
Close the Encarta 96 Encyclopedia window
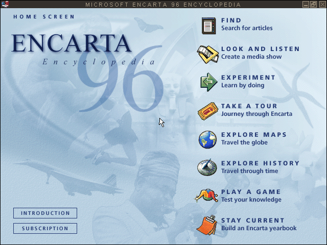(x=322, y=4)
